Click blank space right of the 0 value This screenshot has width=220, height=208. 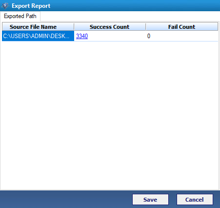[184, 36]
